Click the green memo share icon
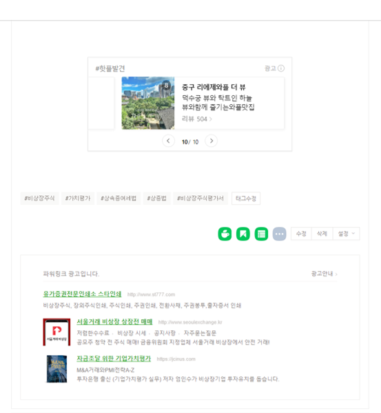This screenshot has height=413, width=381. pyautogui.click(x=261, y=234)
